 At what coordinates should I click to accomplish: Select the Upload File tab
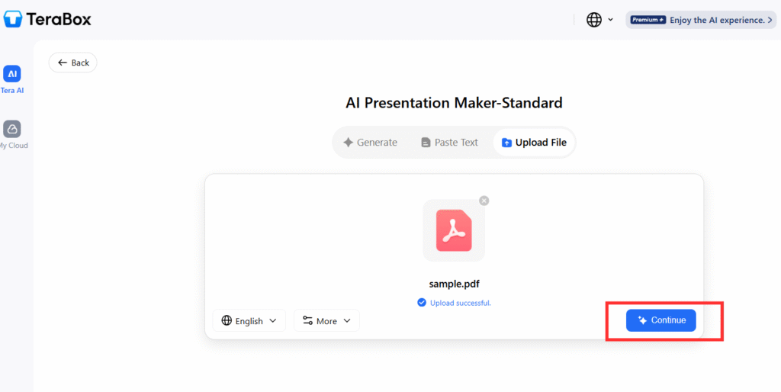click(x=534, y=143)
